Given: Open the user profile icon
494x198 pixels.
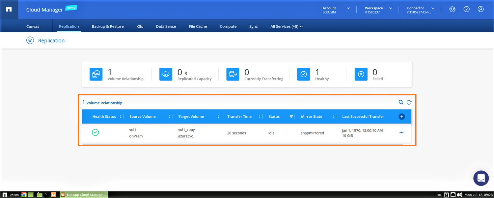Looking at the screenshot, I should click(x=481, y=9).
